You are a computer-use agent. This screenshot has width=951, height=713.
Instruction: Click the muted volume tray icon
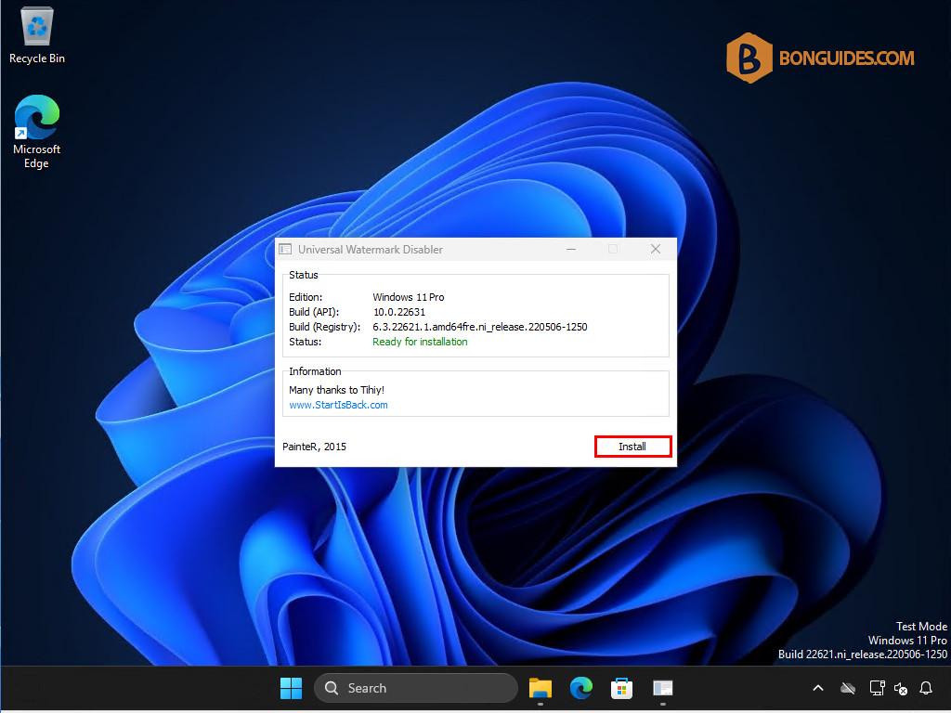click(x=901, y=688)
